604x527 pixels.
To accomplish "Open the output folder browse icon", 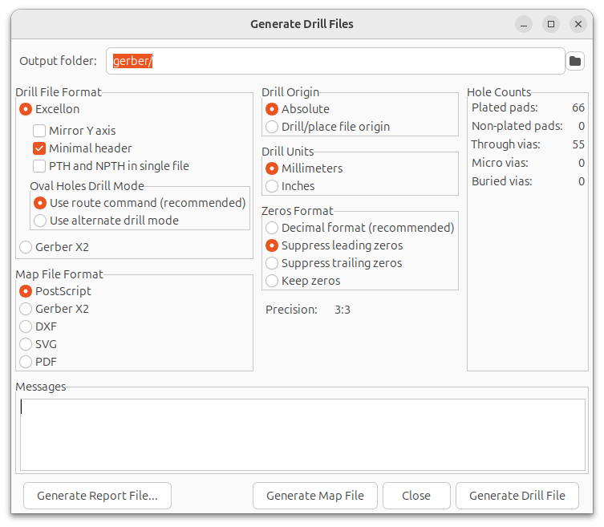I will click(x=575, y=61).
